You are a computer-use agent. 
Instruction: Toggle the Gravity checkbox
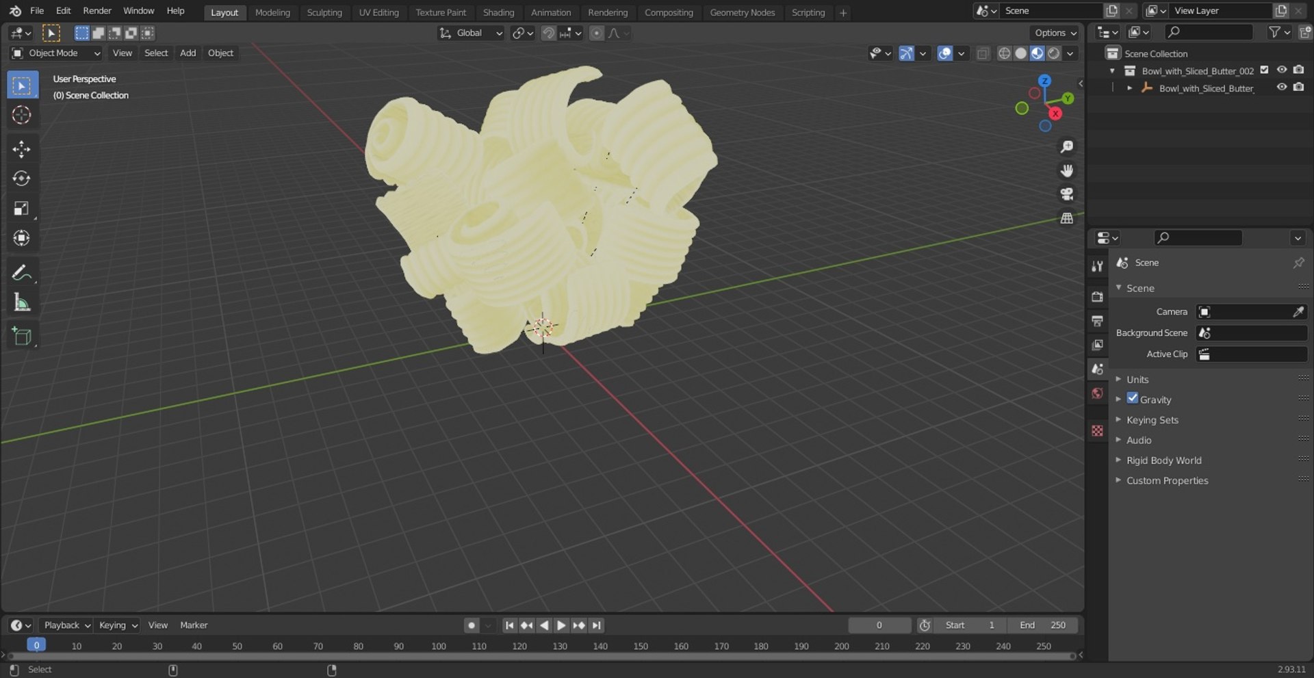click(1133, 399)
